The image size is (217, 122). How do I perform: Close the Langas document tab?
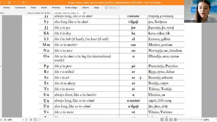coord(84,13)
